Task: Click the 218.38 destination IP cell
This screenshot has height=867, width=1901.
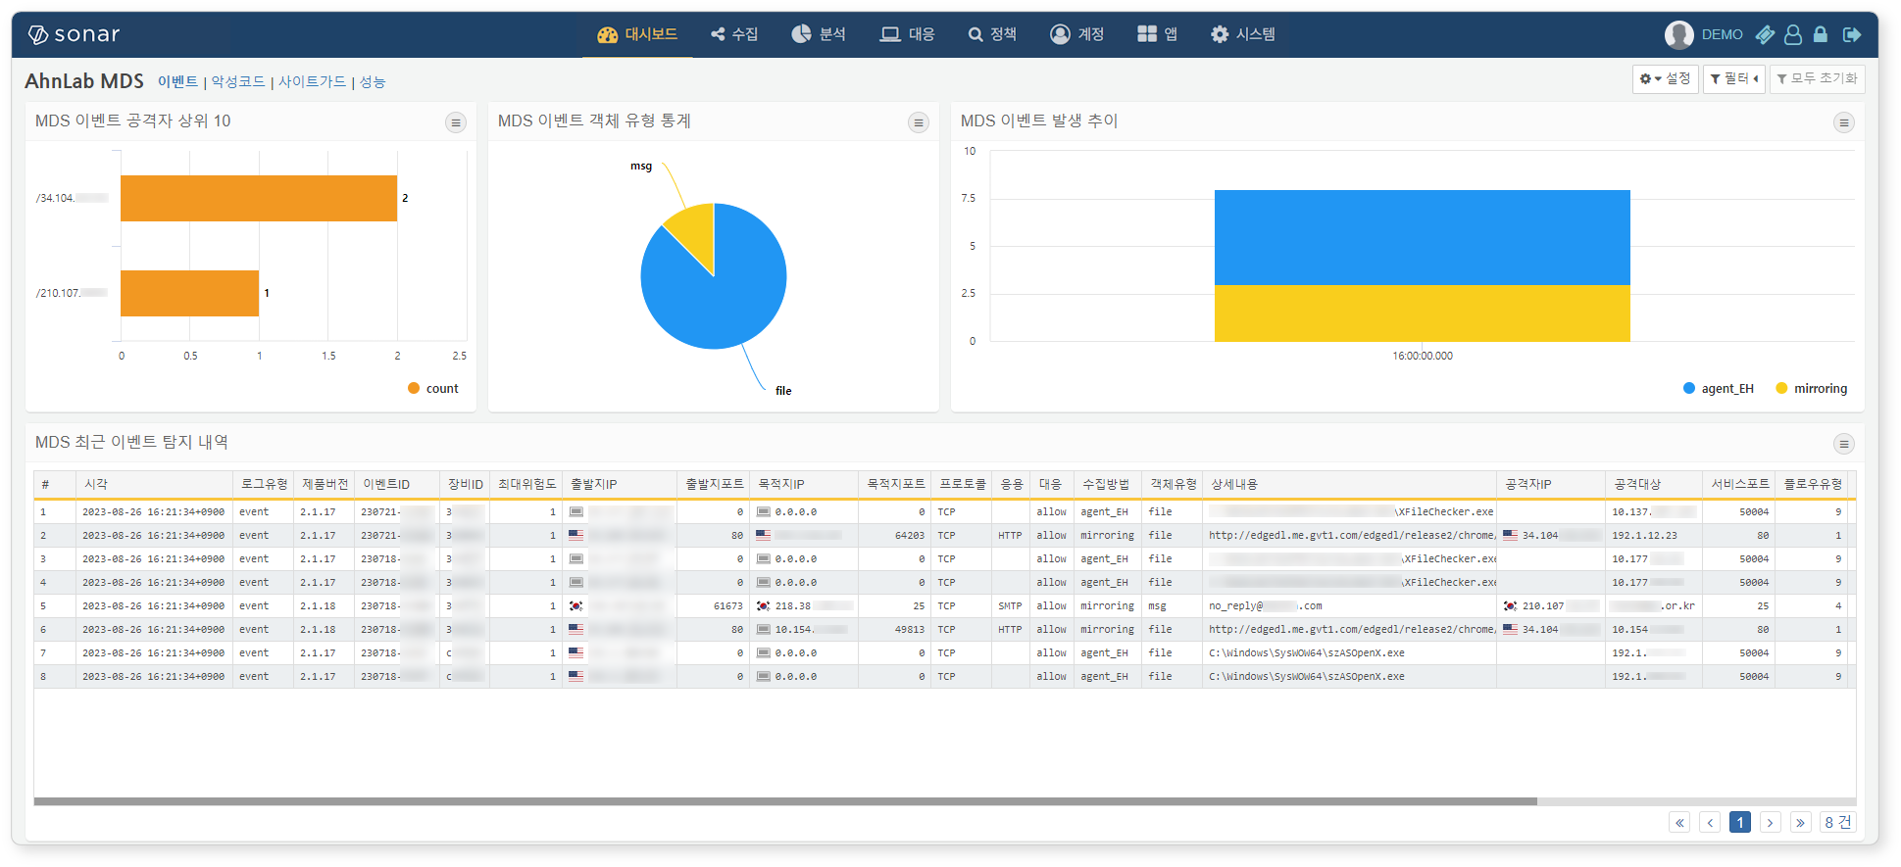Action: coord(804,606)
